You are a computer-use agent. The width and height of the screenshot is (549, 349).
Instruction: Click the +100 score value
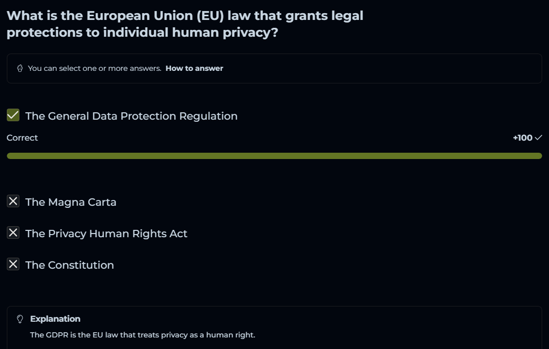pos(522,138)
